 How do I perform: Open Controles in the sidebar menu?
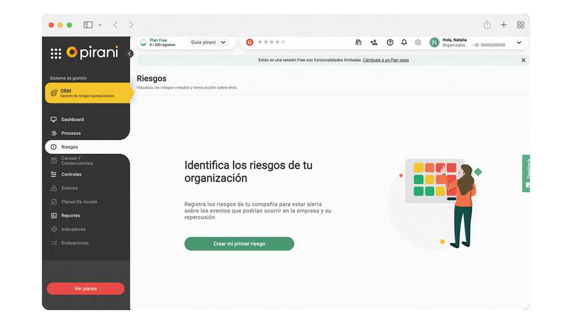[x=71, y=174]
